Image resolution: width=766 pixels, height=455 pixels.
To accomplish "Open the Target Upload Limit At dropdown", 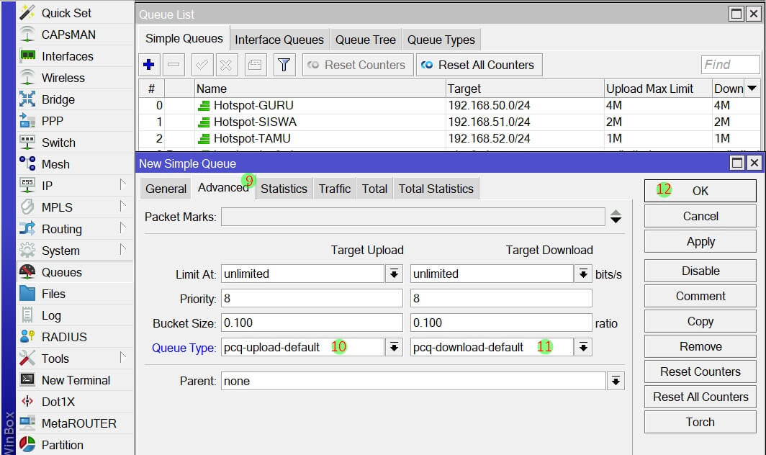I will 394,274.
